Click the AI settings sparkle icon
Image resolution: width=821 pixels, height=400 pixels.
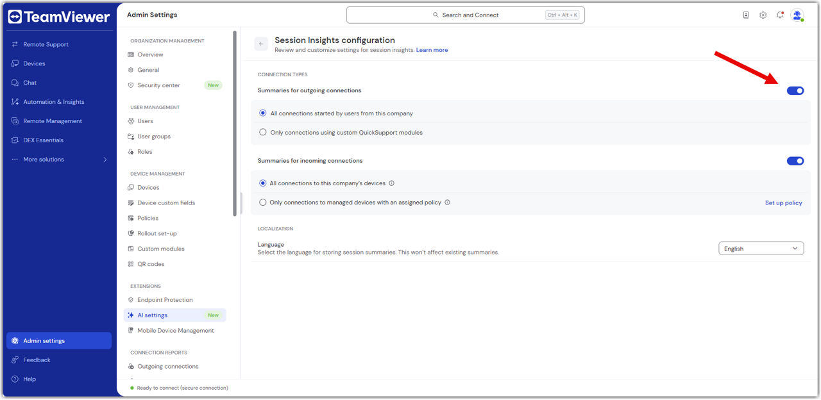click(x=131, y=315)
